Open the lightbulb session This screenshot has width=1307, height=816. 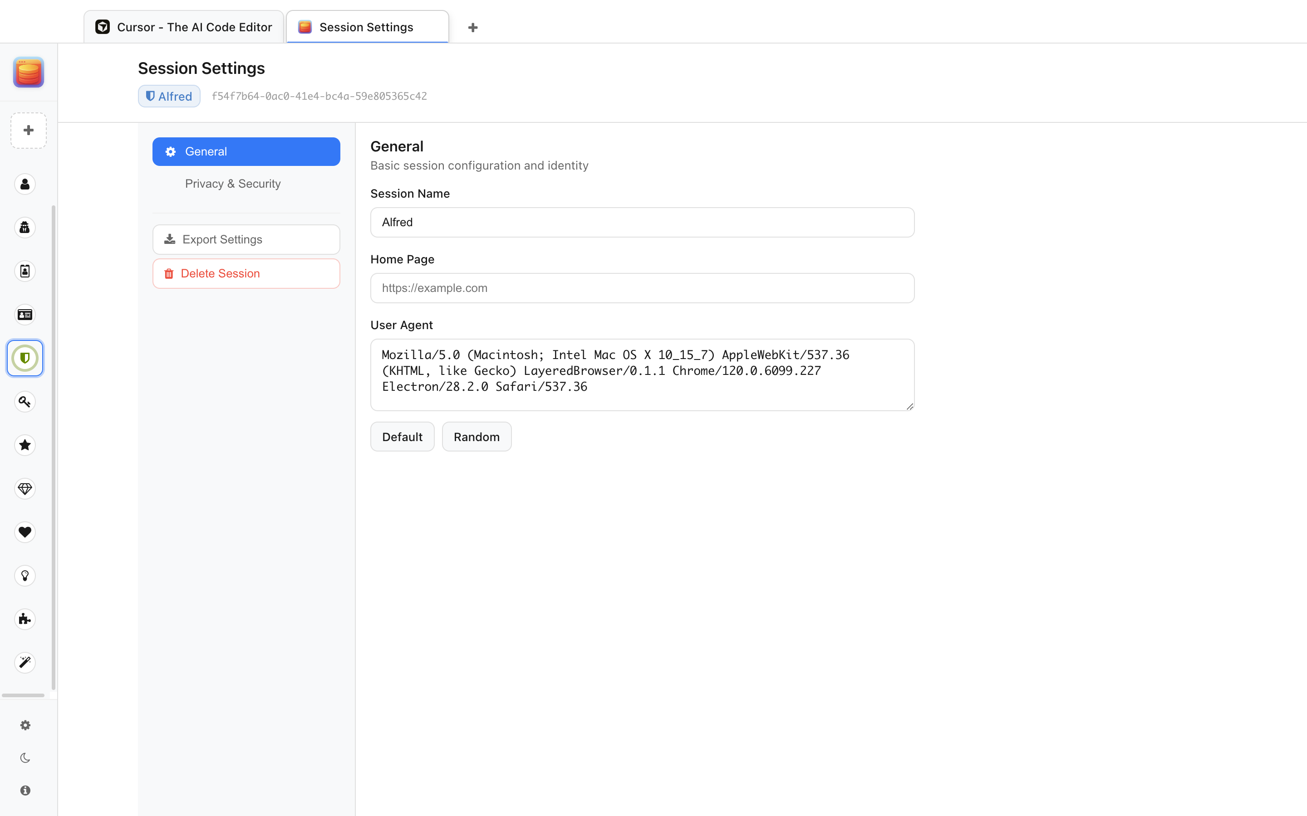tap(25, 576)
